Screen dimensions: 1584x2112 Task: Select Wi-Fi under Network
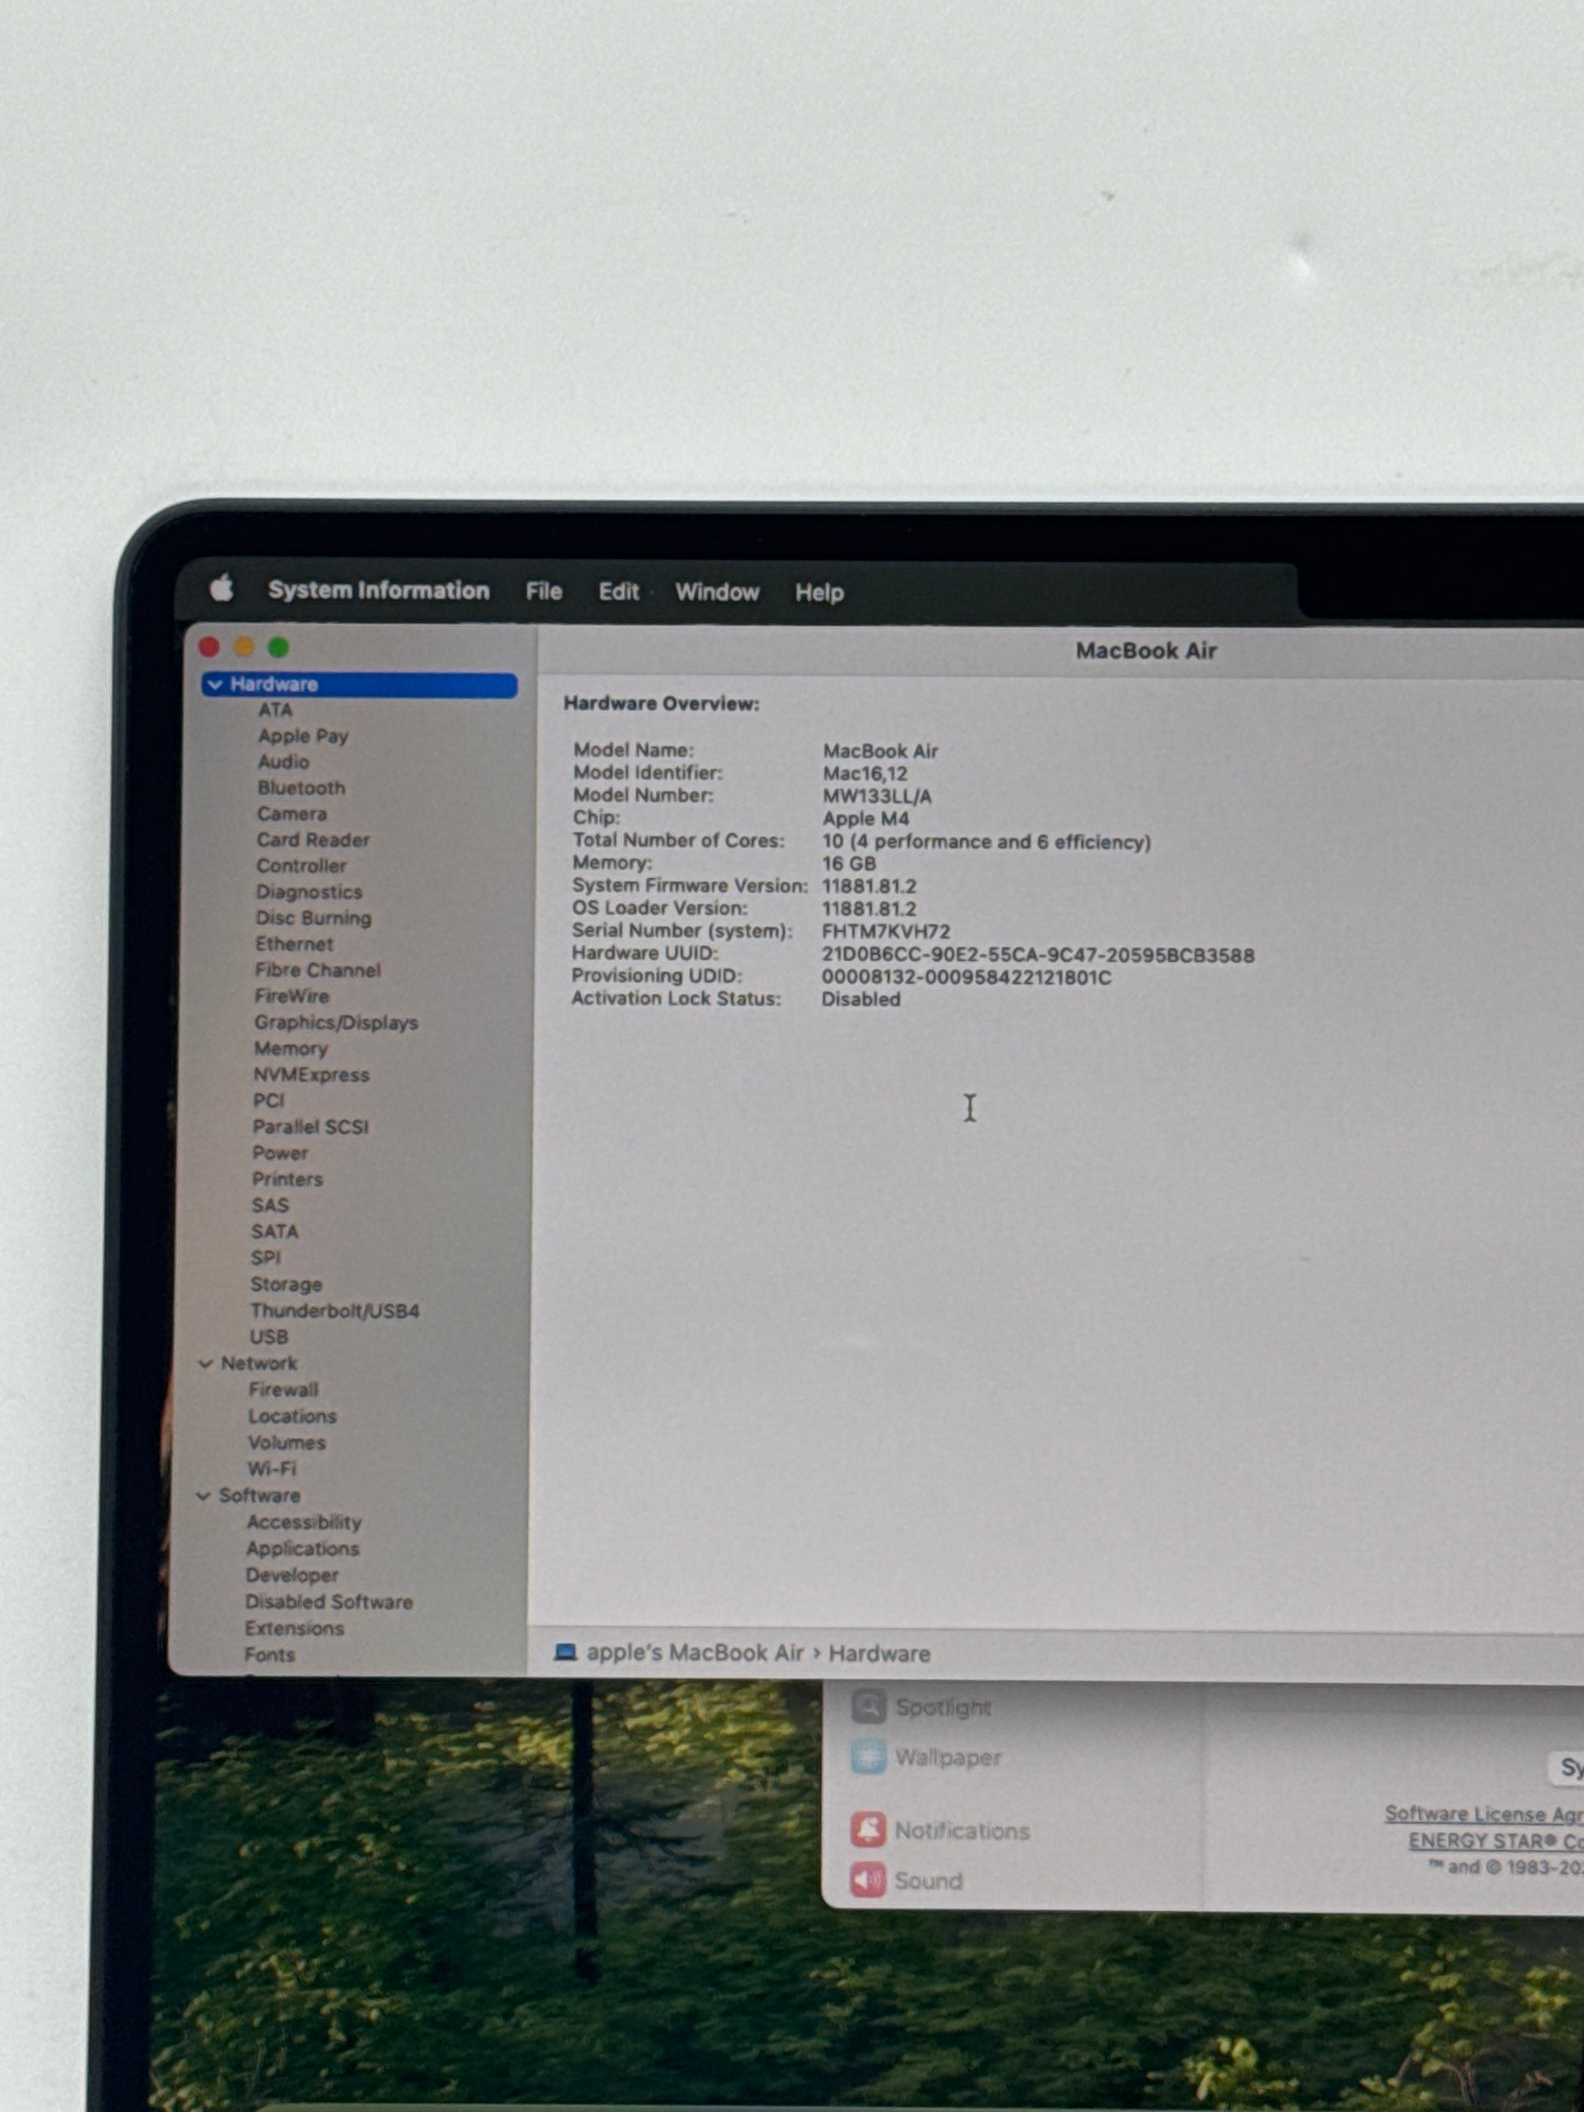(272, 1468)
